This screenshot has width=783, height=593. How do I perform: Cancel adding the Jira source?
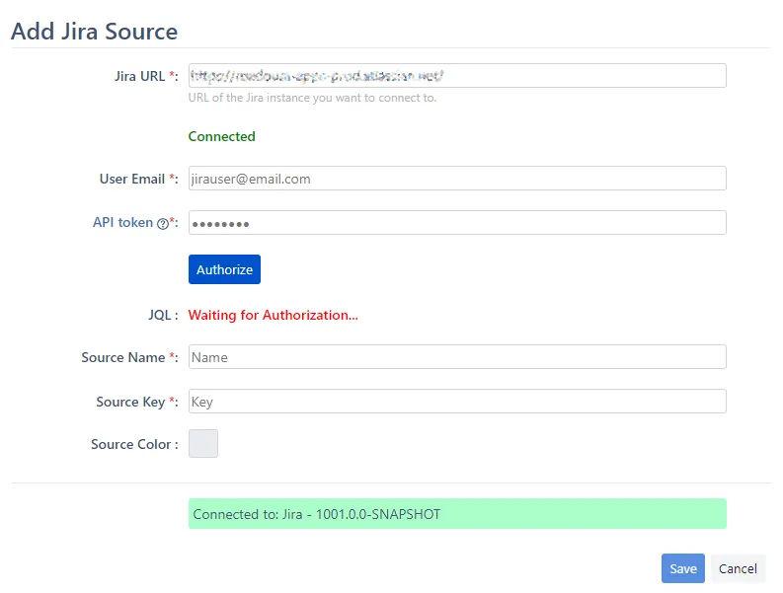click(x=738, y=568)
